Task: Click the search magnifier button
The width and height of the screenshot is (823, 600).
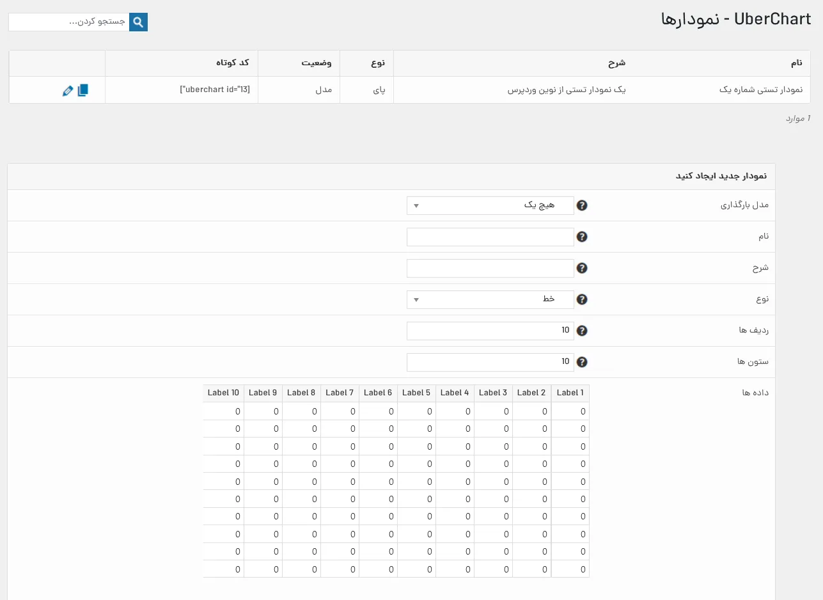Action: click(138, 22)
